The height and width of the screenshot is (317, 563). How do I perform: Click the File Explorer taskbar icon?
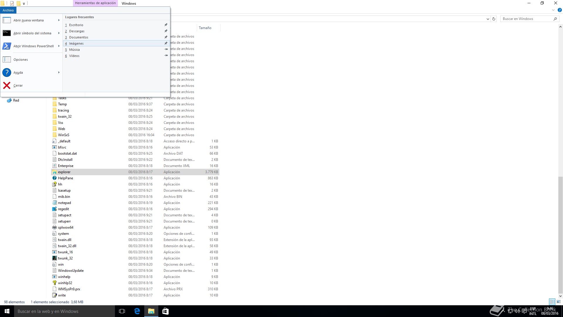pyautogui.click(x=151, y=311)
